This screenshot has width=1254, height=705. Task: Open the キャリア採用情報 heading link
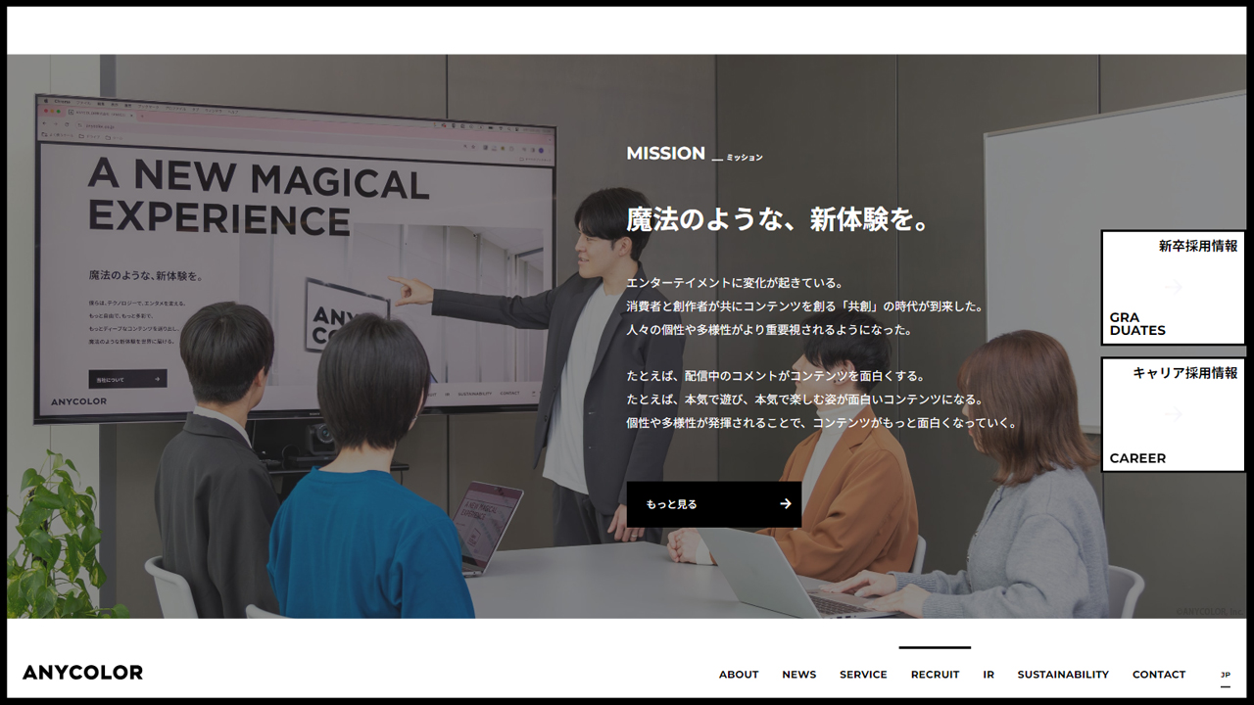click(x=1185, y=373)
